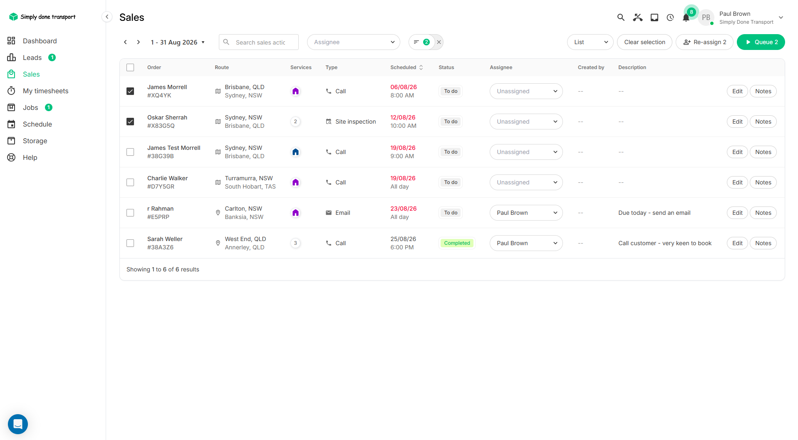Image resolution: width=798 pixels, height=440 pixels.
Task: Clear active filters with the X icon
Action: click(439, 42)
